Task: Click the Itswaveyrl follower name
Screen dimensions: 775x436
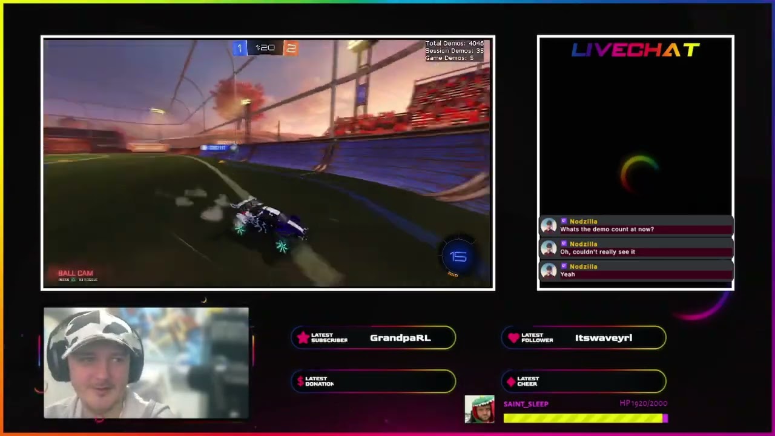Action: tap(604, 338)
